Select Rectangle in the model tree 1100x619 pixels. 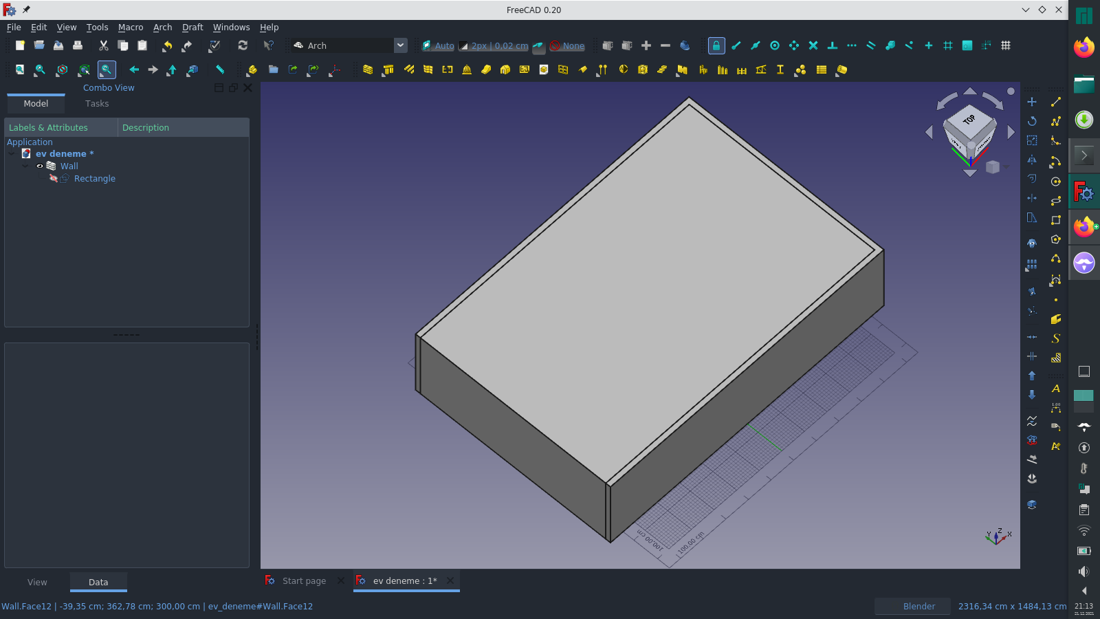94,178
